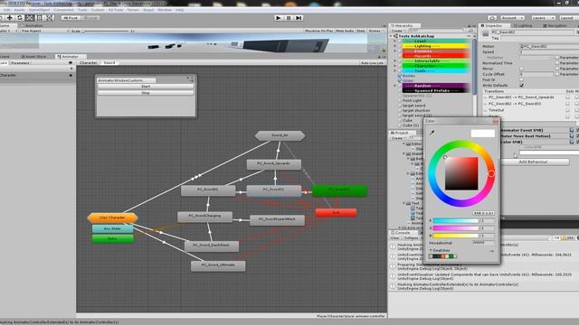Enable Parameter checkbox for Mirror
The image size is (579, 325).
point(557,69)
